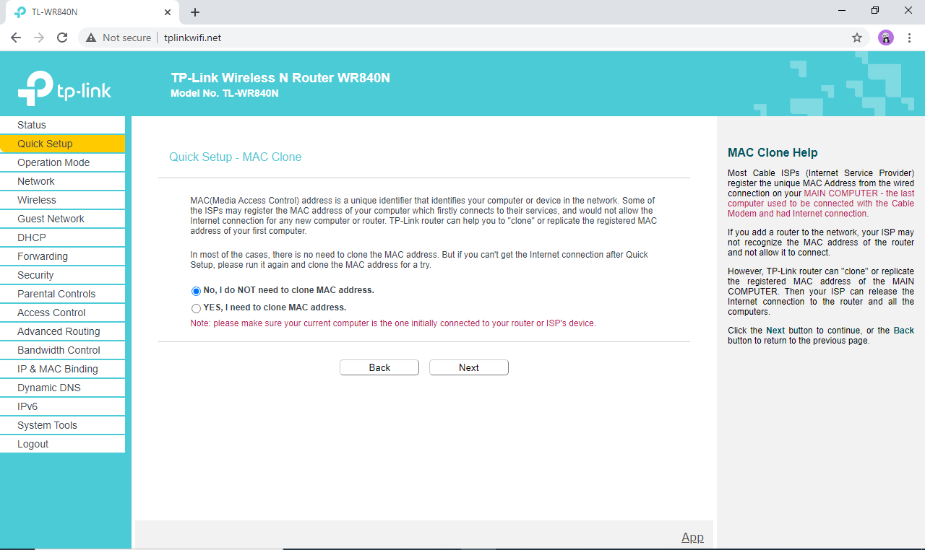Image resolution: width=925 pixels, height=550 pixels.
Task: Click the browser forward arrow
Action: [x=39, y=38]
